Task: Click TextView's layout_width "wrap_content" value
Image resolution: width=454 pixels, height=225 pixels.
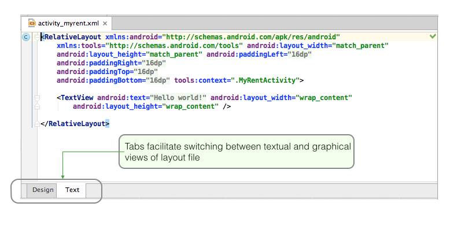Action: [324, 98]
